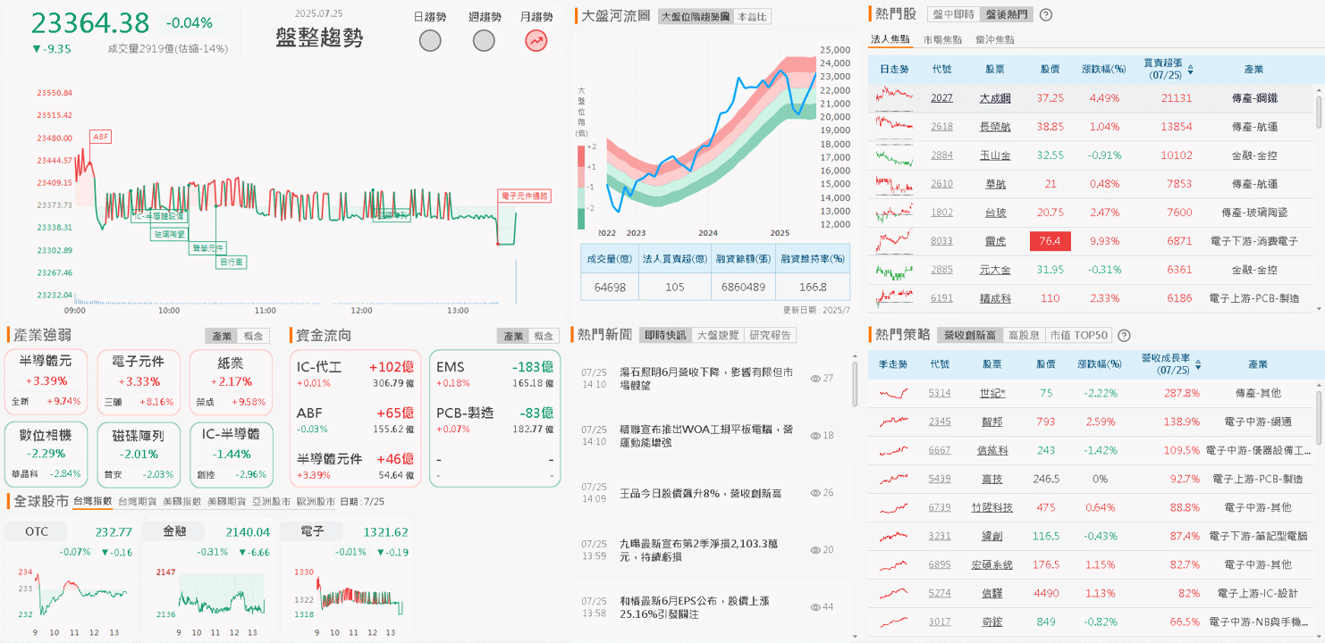
Task: Open 美國期貨 global market tab
Action: pyautogui.click(x=226, y=501)
